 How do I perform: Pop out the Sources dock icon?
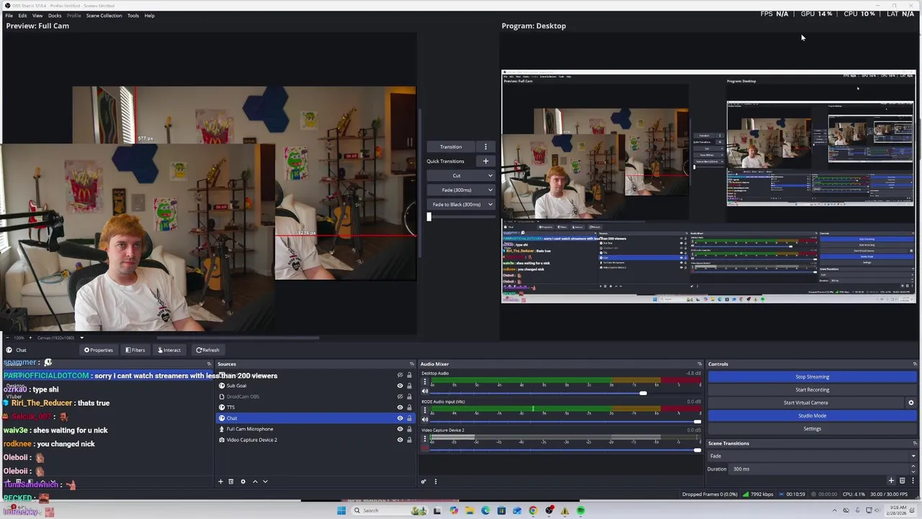pos(412,364)
